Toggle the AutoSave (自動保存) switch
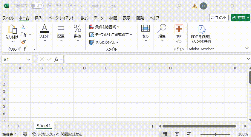The image size is (251, 137). (36, 6)
